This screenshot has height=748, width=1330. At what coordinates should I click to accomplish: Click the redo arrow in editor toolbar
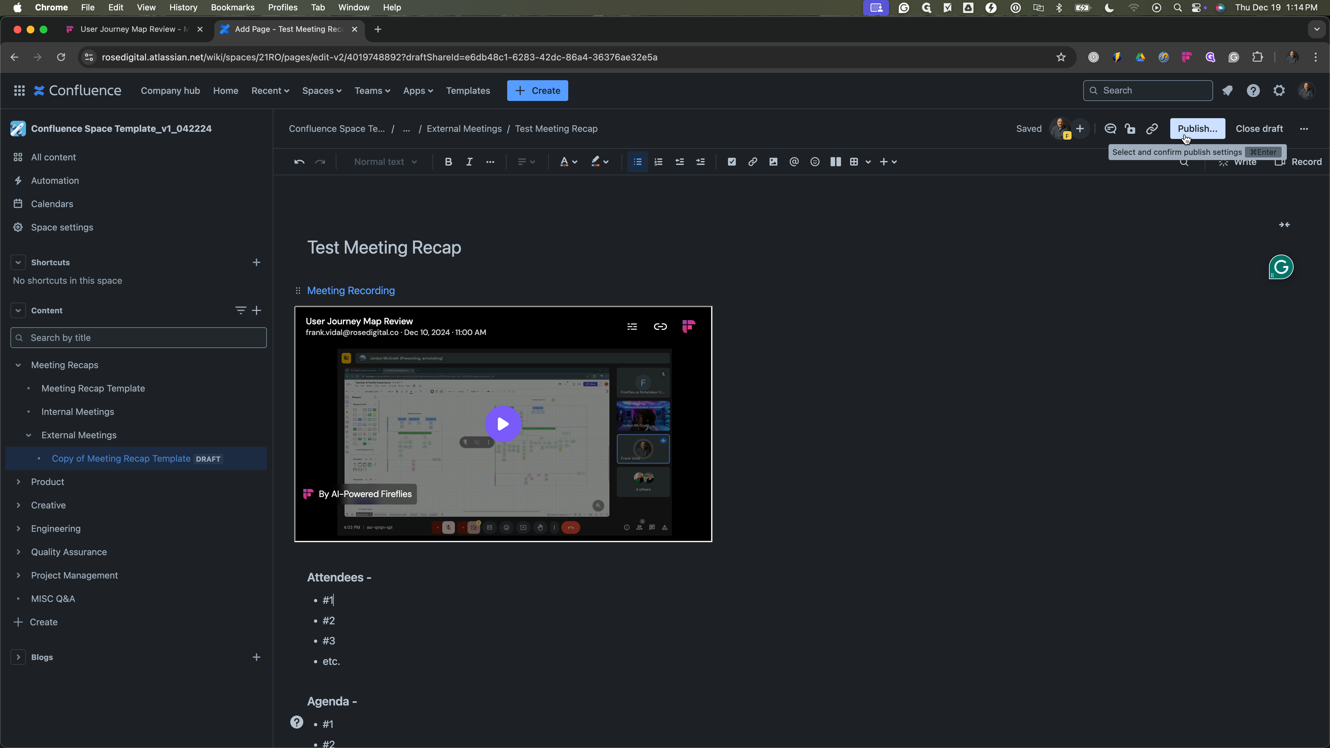coord(320,162)
